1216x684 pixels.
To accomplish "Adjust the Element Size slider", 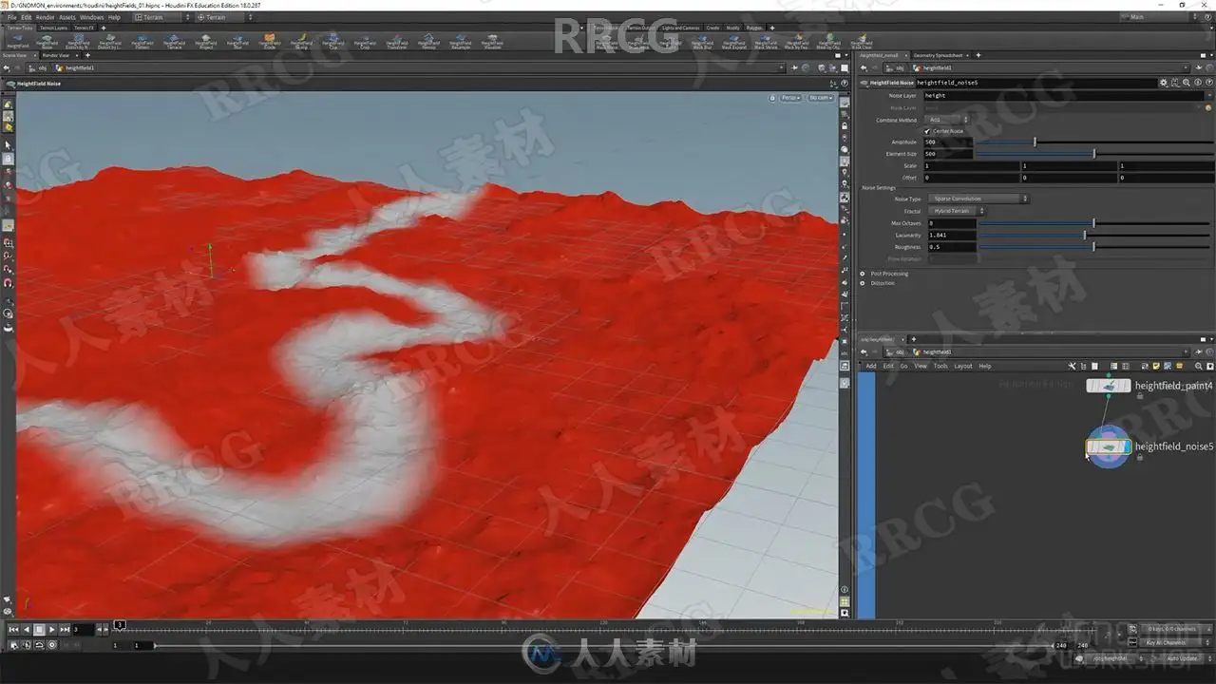I will coord(1095,153).
